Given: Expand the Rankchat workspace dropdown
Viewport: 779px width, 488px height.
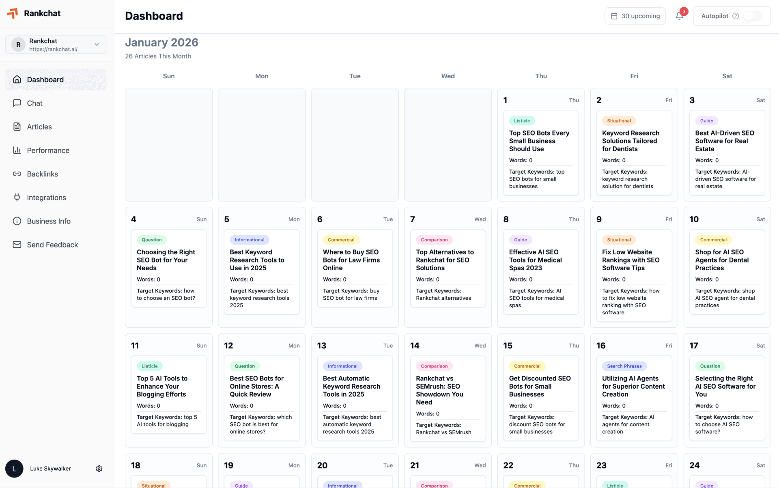Looking at the screenshot, I should pyautogui.click(x=97, y=45).
